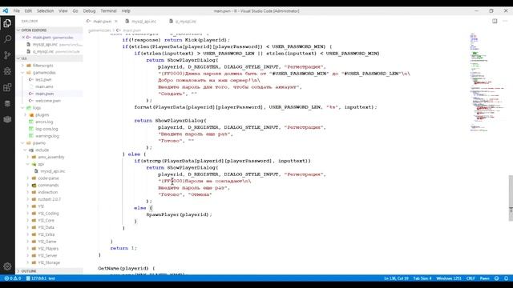Click the feedback smiley in status bar
513x288 pixels.
pos(497,278)
